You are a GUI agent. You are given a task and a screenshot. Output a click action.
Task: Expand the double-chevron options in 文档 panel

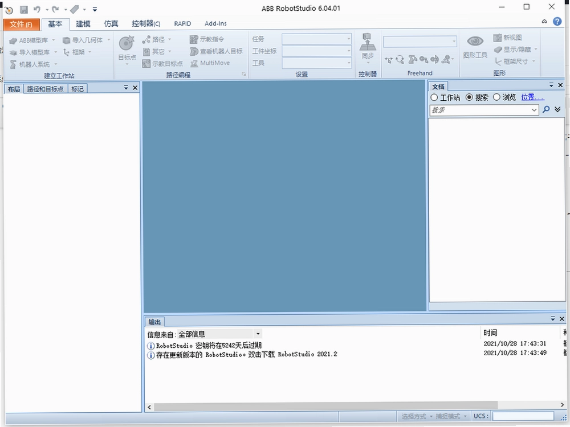[x=557, y=109]
